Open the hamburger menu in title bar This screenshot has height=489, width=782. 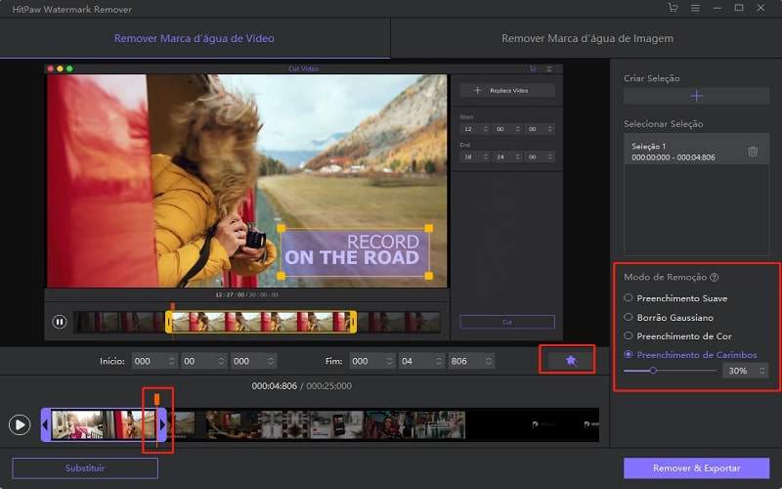pos(695,8)
